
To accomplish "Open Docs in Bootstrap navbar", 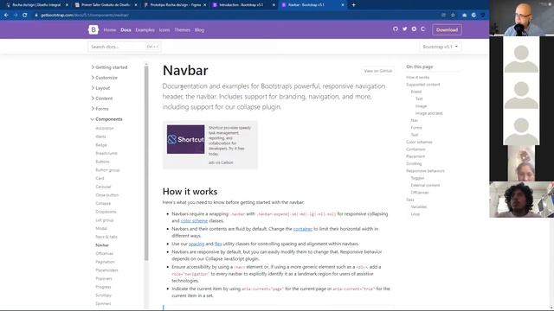I will click(126, 30).
